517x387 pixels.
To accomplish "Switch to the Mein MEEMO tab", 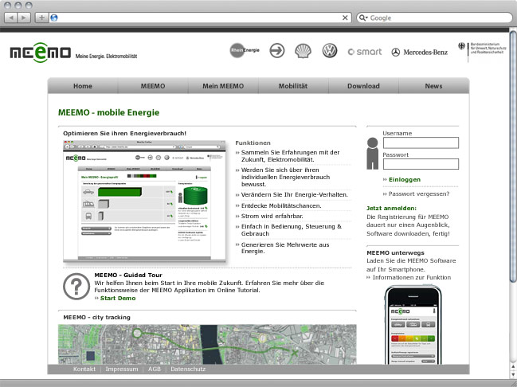I will 223,86.
